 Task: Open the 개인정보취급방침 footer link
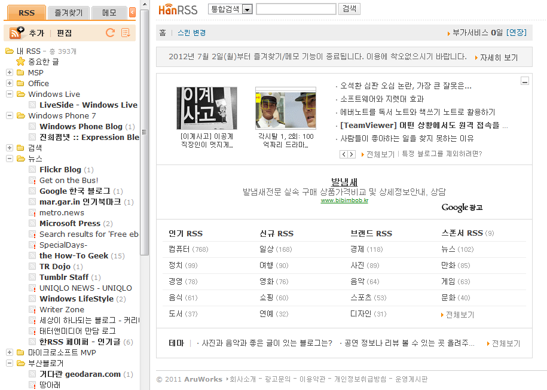pos(360,379)
